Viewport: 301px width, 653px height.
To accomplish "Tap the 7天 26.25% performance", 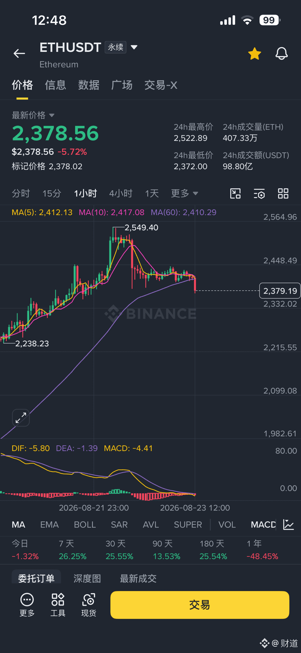I will pyautogui.click(x=73, y=550).
